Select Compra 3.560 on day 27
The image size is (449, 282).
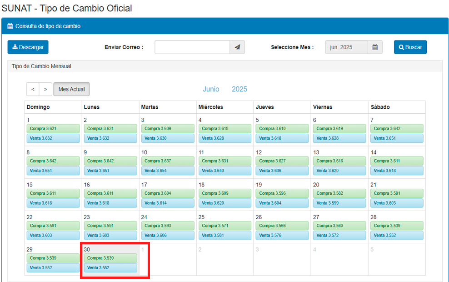click(x=339, y=226)
